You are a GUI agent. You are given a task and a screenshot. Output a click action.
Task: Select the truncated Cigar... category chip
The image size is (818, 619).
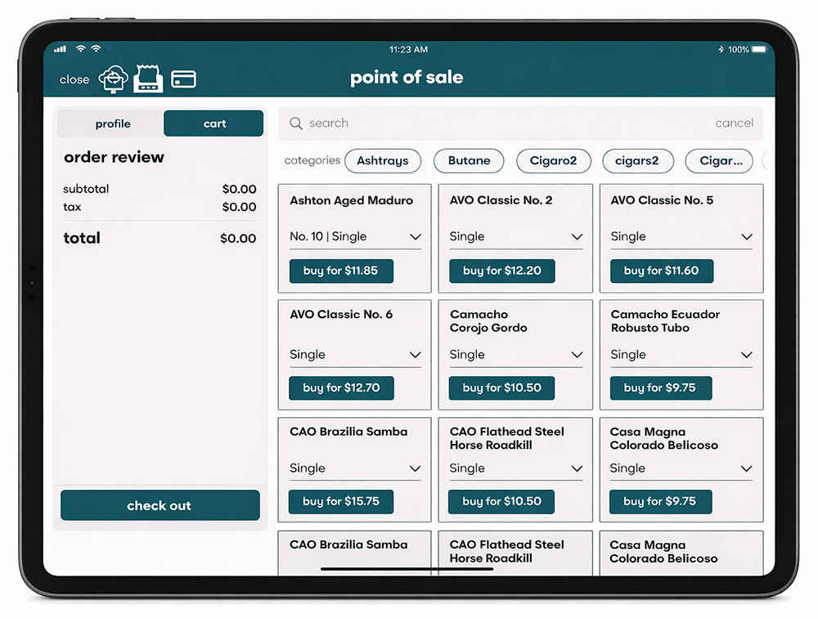click(x=719, y=160)
